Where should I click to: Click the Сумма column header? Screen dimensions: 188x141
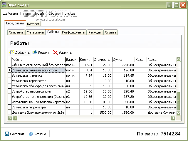click(124, 60)
